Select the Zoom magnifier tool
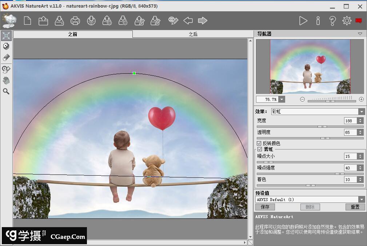The image size is (367, 246). [x=6, y=91]
